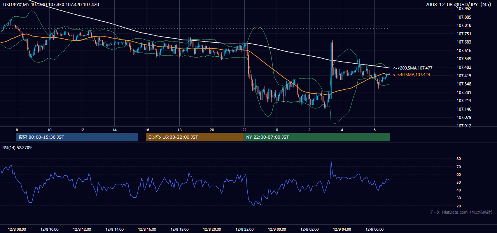Click the RSI 20 level label

459,206
